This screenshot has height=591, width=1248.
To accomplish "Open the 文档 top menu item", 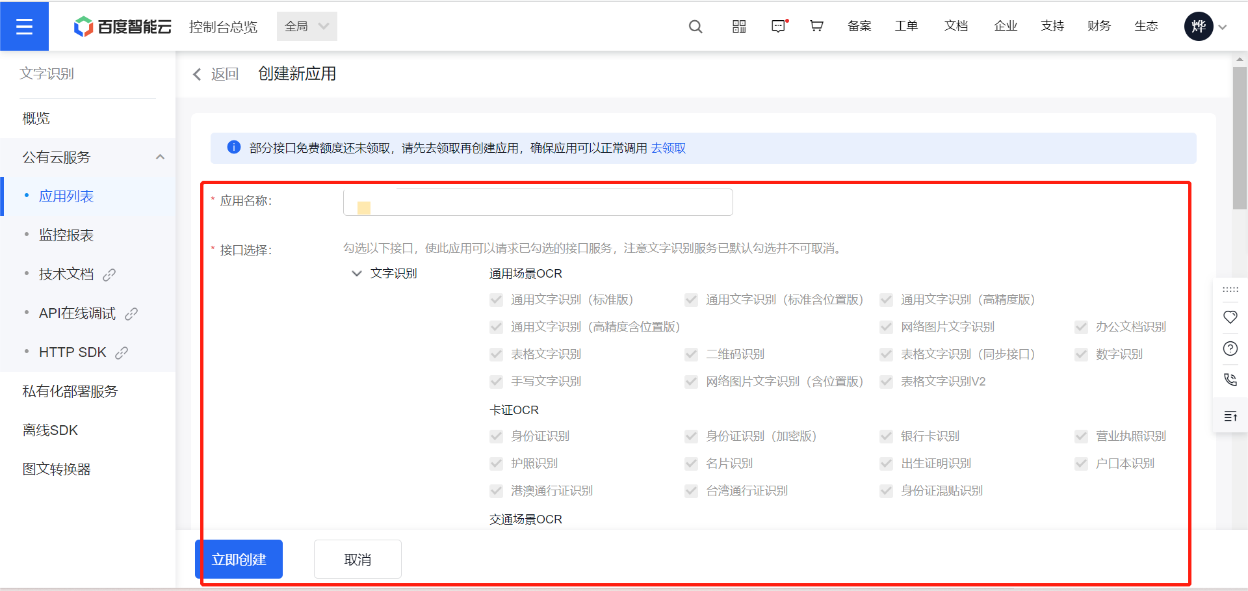I will point(955,26).
